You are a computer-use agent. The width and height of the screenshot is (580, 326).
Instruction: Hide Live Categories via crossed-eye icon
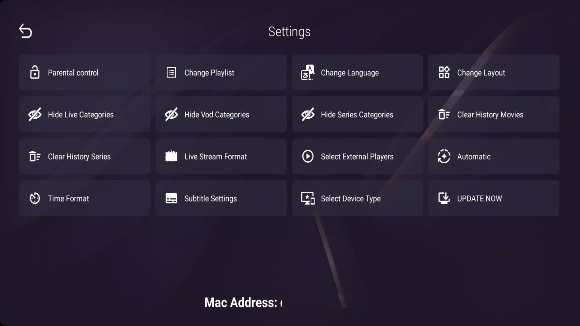click(x=35, y=114)
